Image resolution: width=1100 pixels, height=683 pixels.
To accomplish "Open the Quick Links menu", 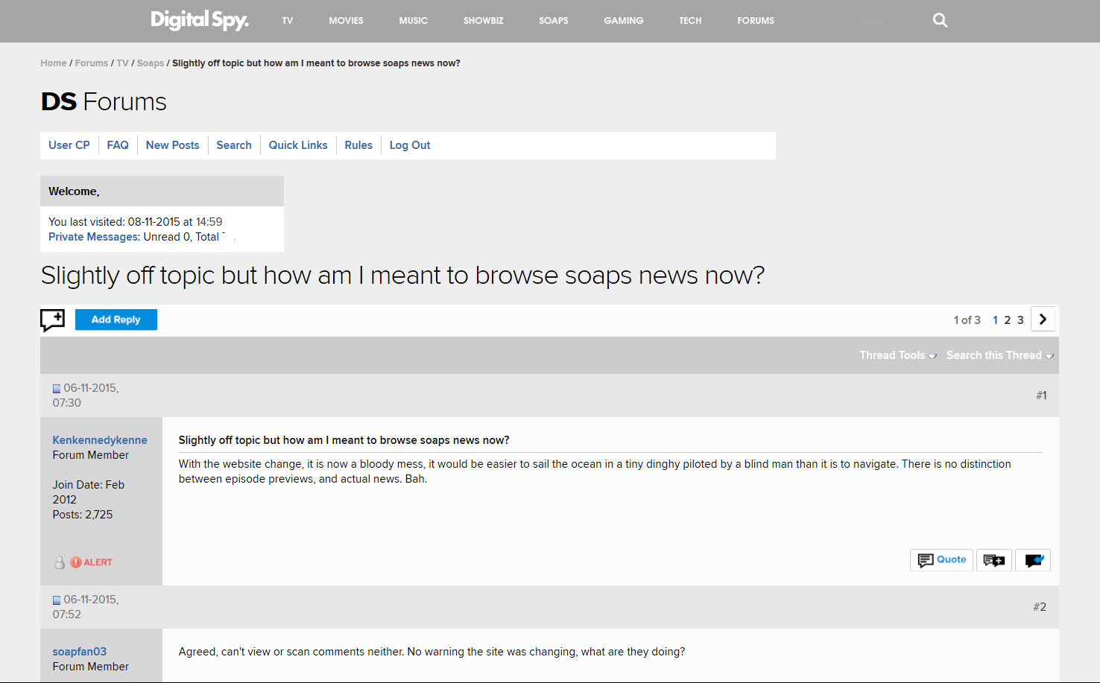I will (297, 144).
